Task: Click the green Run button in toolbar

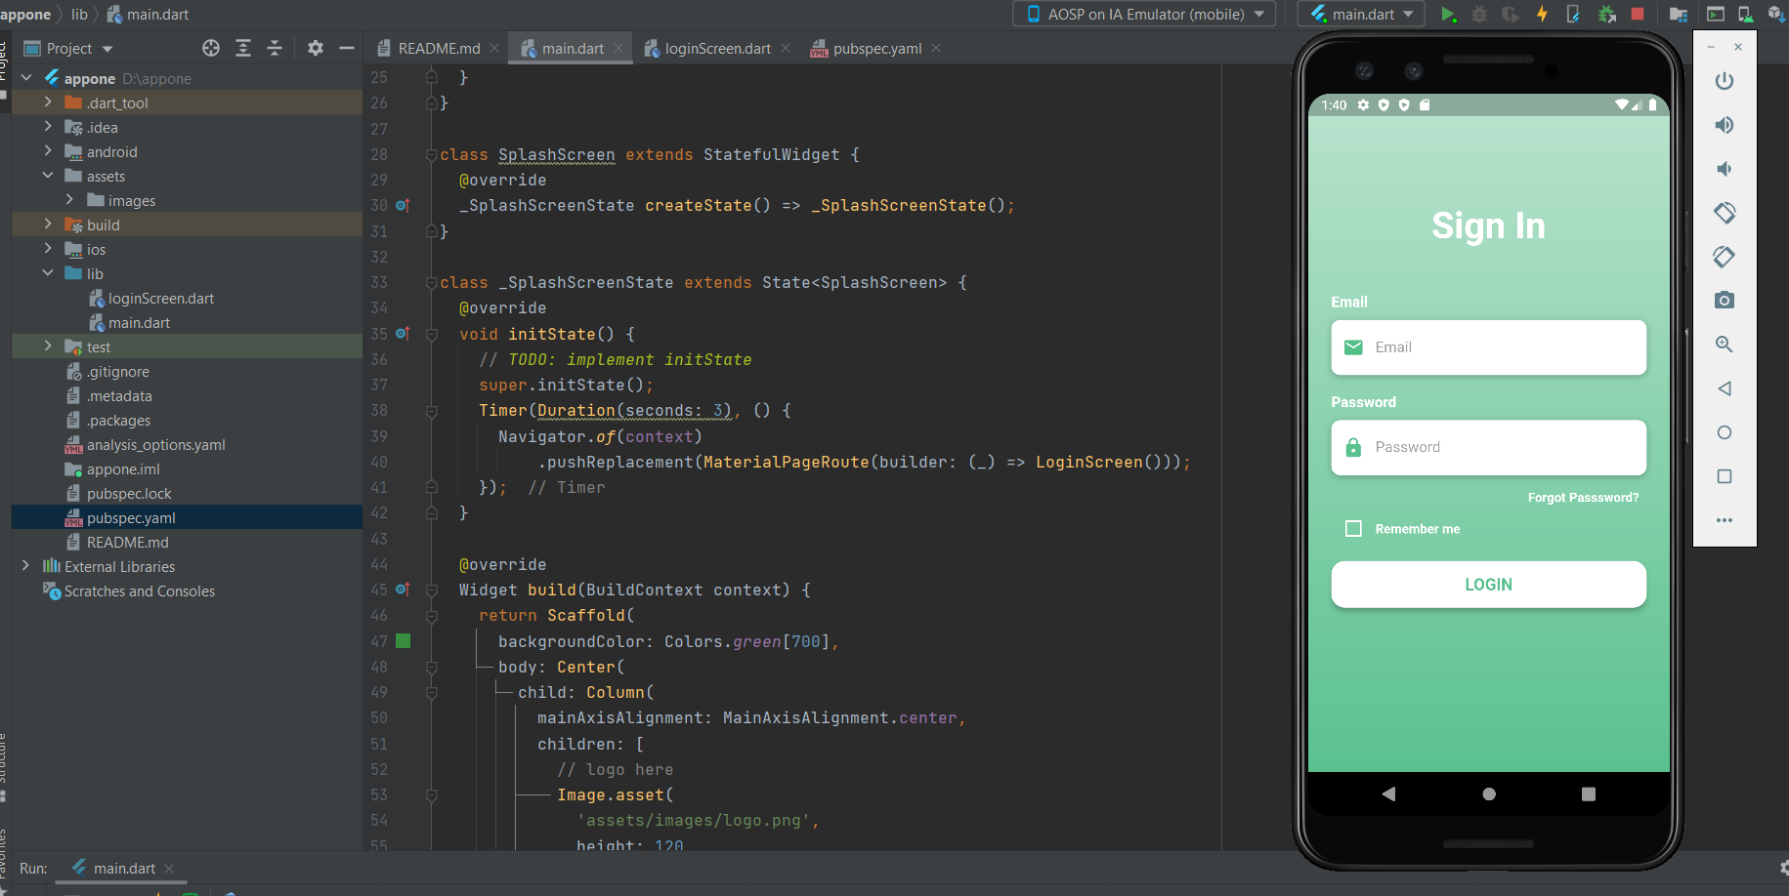Action: pyautogui.click(x=1449, y=15)
